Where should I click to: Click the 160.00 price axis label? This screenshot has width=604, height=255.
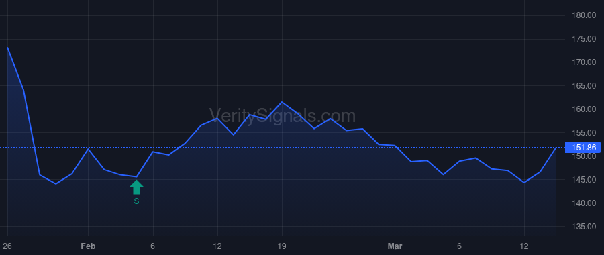[584, 109]
